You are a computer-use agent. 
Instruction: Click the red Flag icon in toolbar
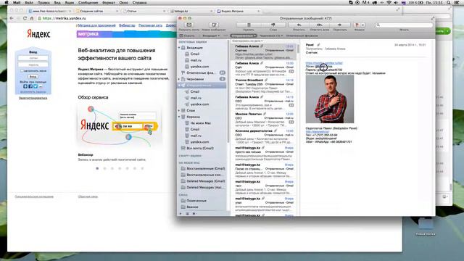357,25
